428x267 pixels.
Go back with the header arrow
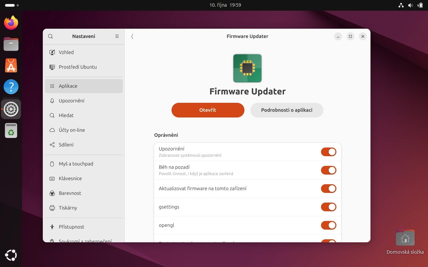(132, 36)
